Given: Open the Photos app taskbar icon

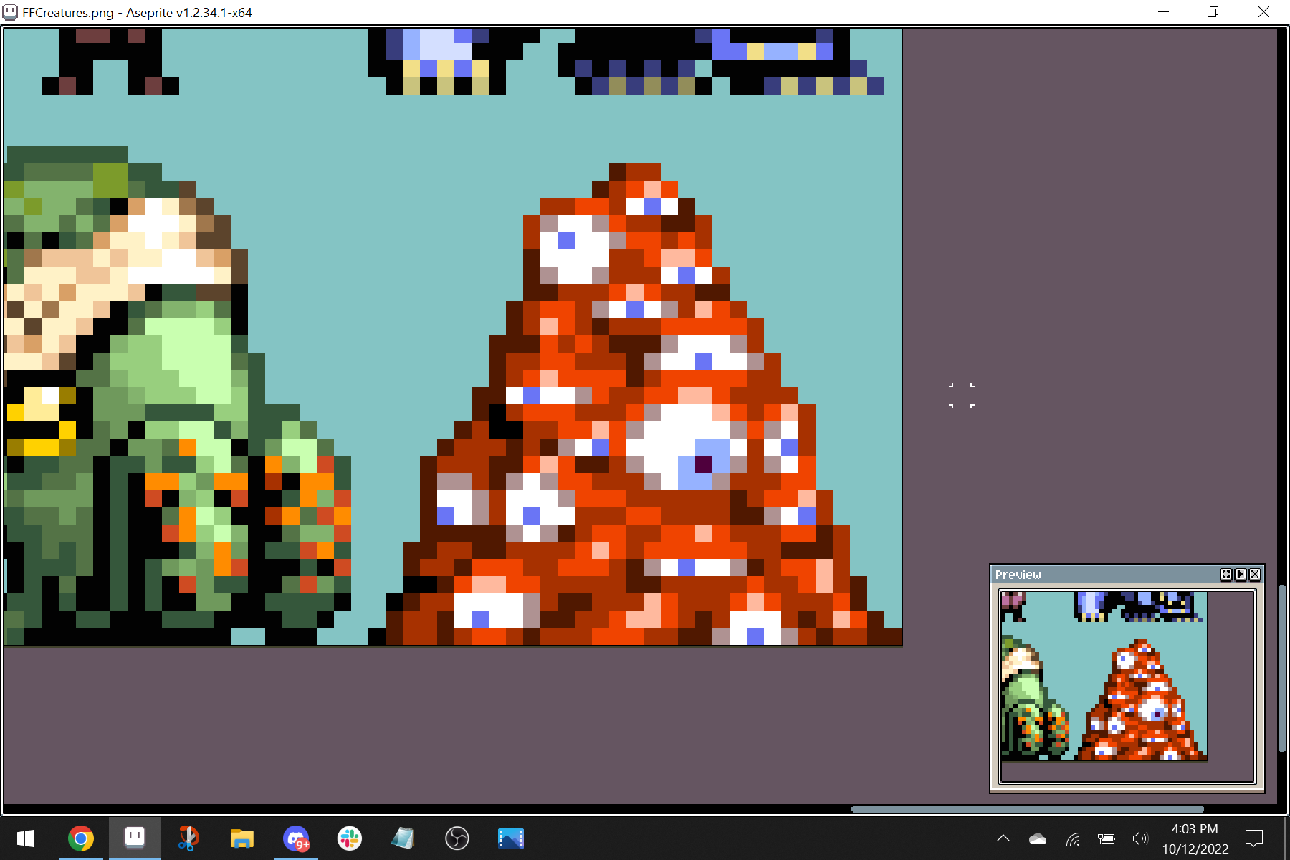Looking at the screenshot, I should (511, 838).
